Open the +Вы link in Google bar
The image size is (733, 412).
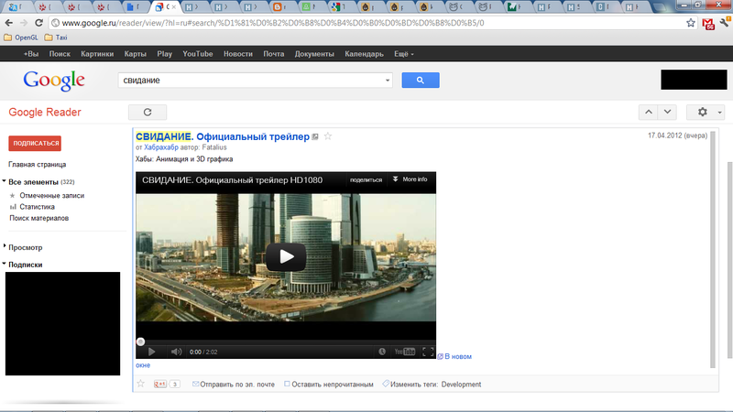coord(31,54)
